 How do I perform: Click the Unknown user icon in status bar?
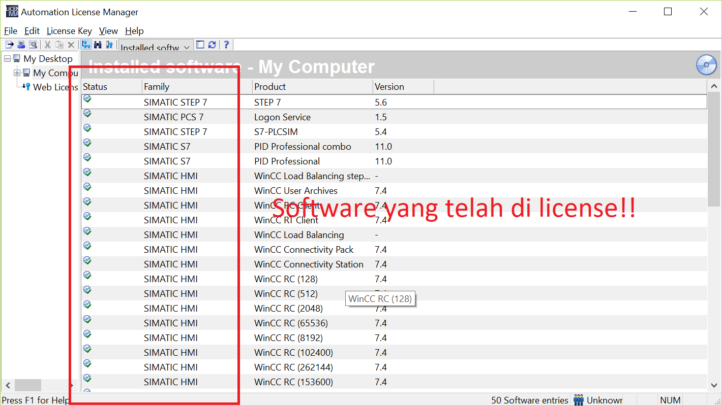click(x=579, y=400)
